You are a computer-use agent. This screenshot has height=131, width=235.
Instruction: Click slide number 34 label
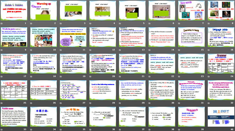pyautogui.click(x=54, y=129)
